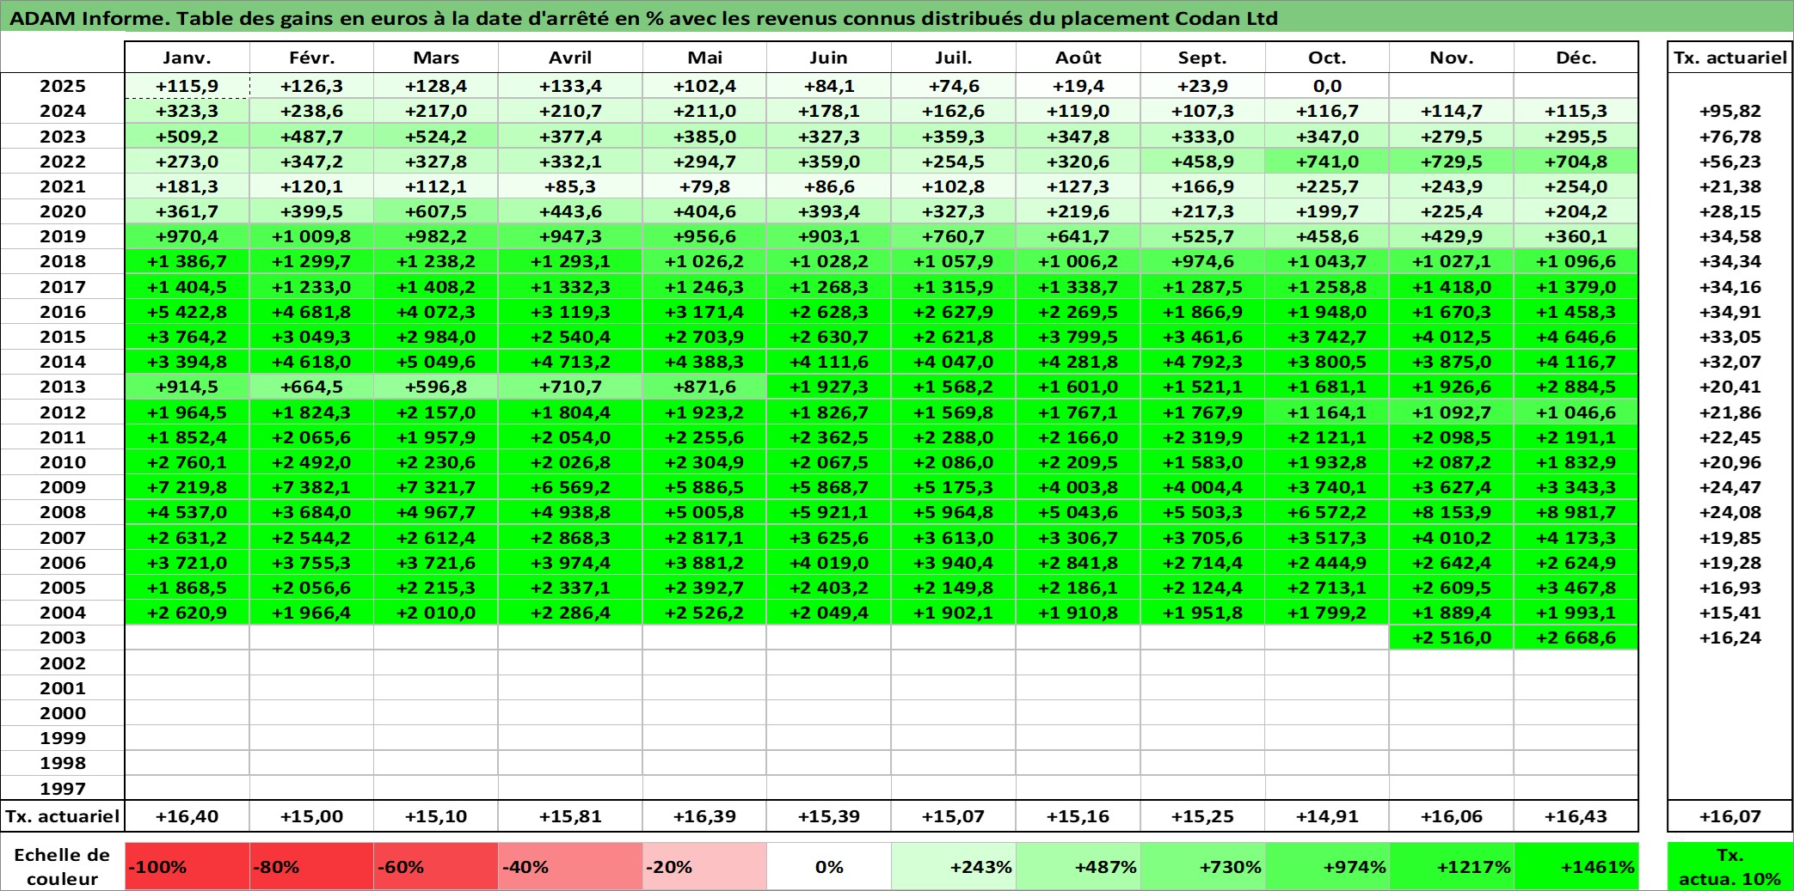
Task: Click cell +4 019,0 for June 2006
Action: point(829,563)
